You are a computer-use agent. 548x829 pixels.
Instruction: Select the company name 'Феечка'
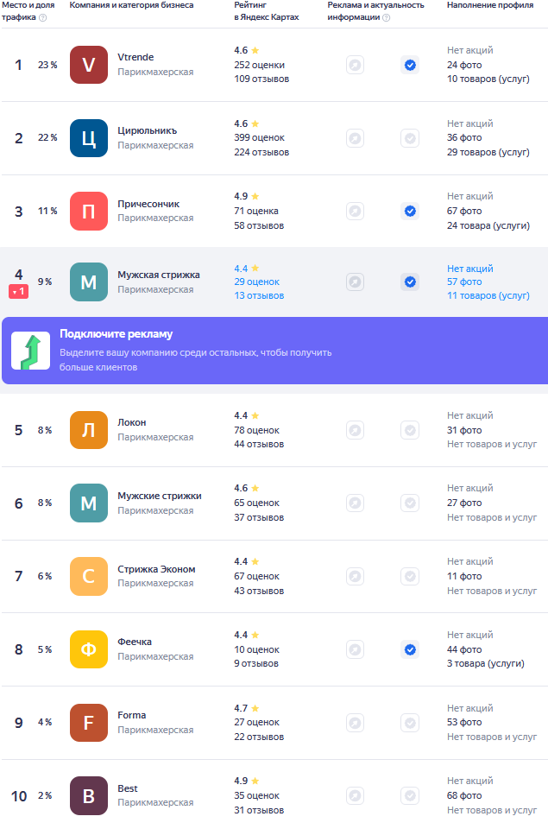tap(135, 642)
